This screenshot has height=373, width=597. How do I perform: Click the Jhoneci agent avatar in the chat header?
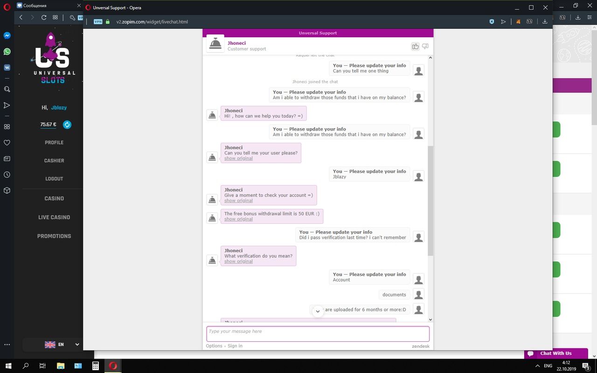point(215,44)
